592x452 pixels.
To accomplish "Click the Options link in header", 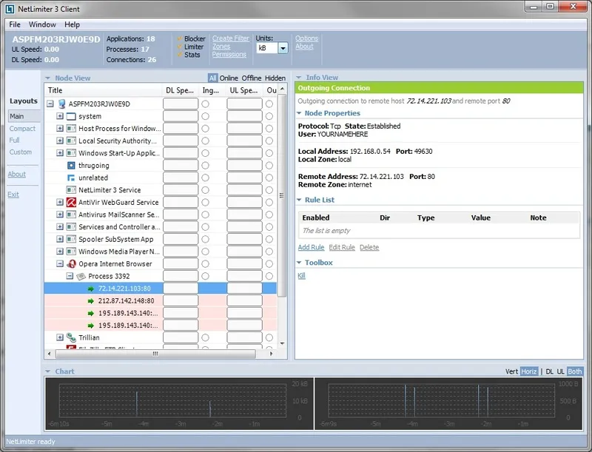I will click(x=306, y=38).
